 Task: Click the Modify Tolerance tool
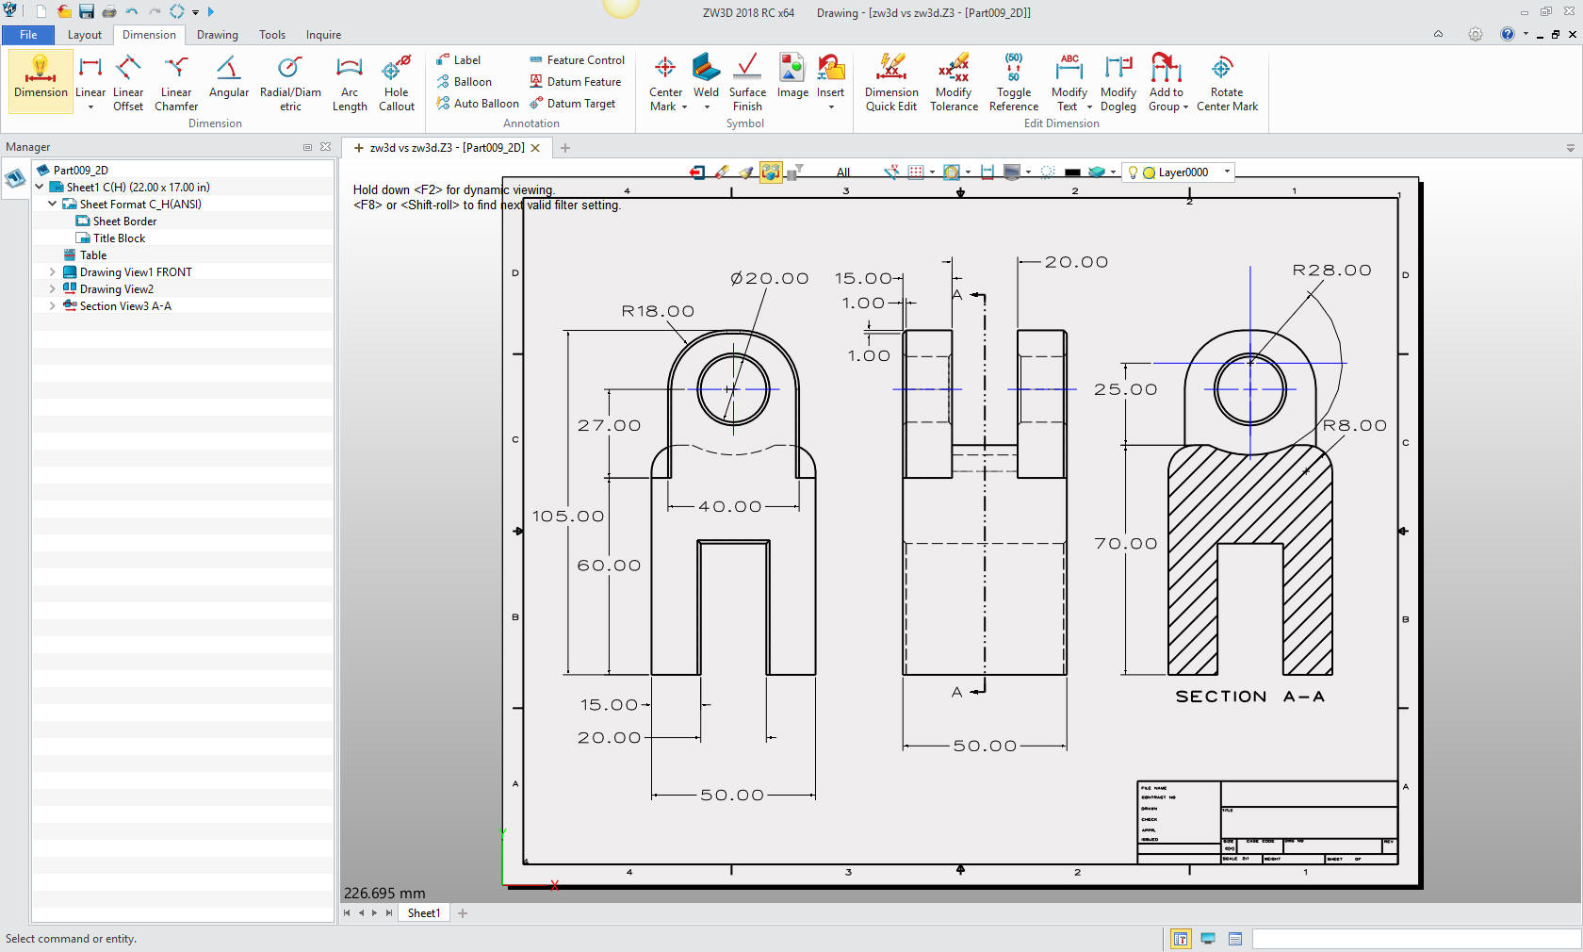pos(954,83)
